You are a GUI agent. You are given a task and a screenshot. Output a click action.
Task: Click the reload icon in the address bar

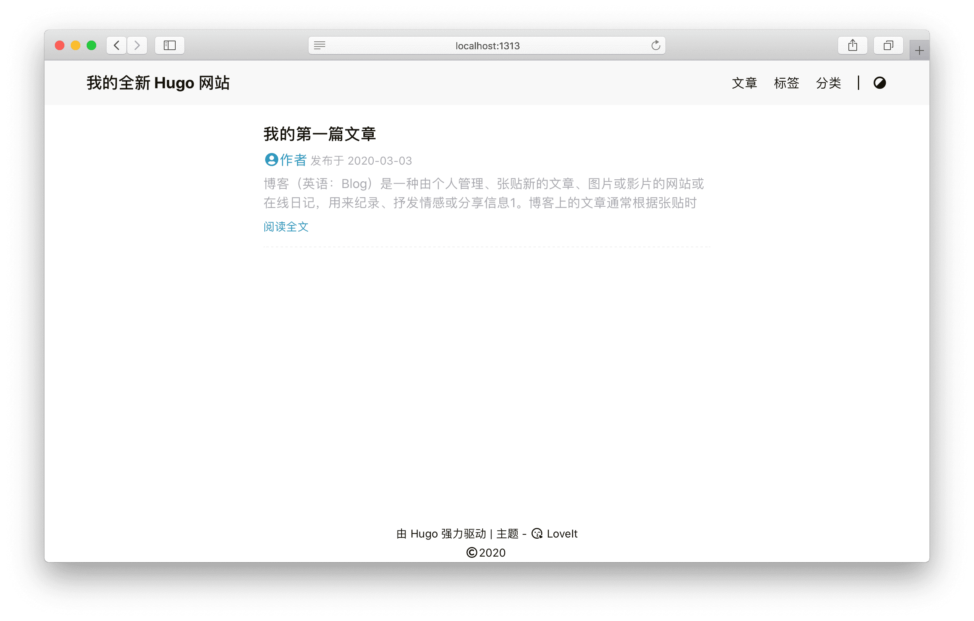[x=656, y=45]
